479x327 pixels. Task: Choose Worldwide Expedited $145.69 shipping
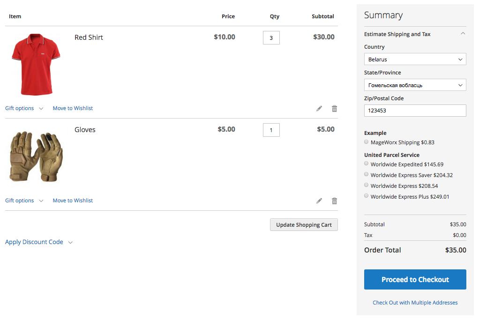pos(367,164)
